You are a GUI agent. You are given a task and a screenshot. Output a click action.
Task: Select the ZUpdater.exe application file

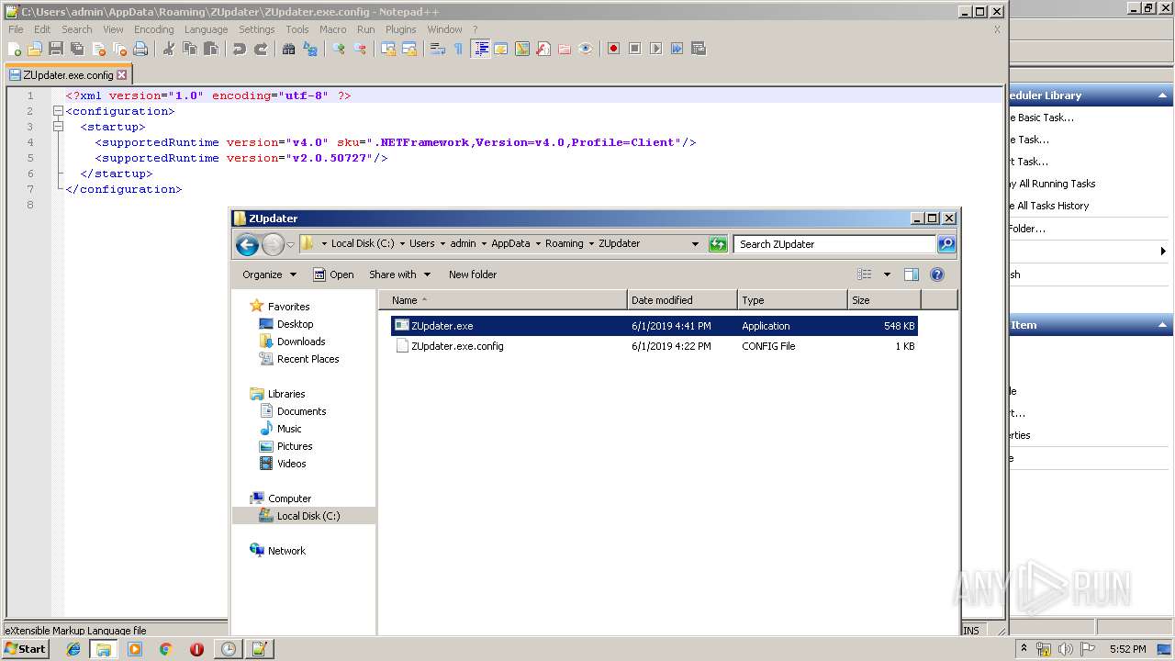(x=654, y=326)
